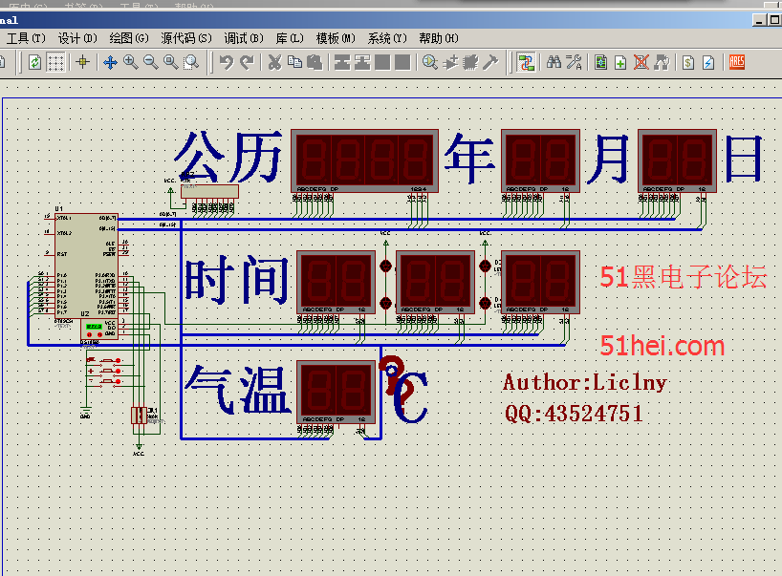Click the 51hei.com text
782x576 pixels.
[663, 346]
